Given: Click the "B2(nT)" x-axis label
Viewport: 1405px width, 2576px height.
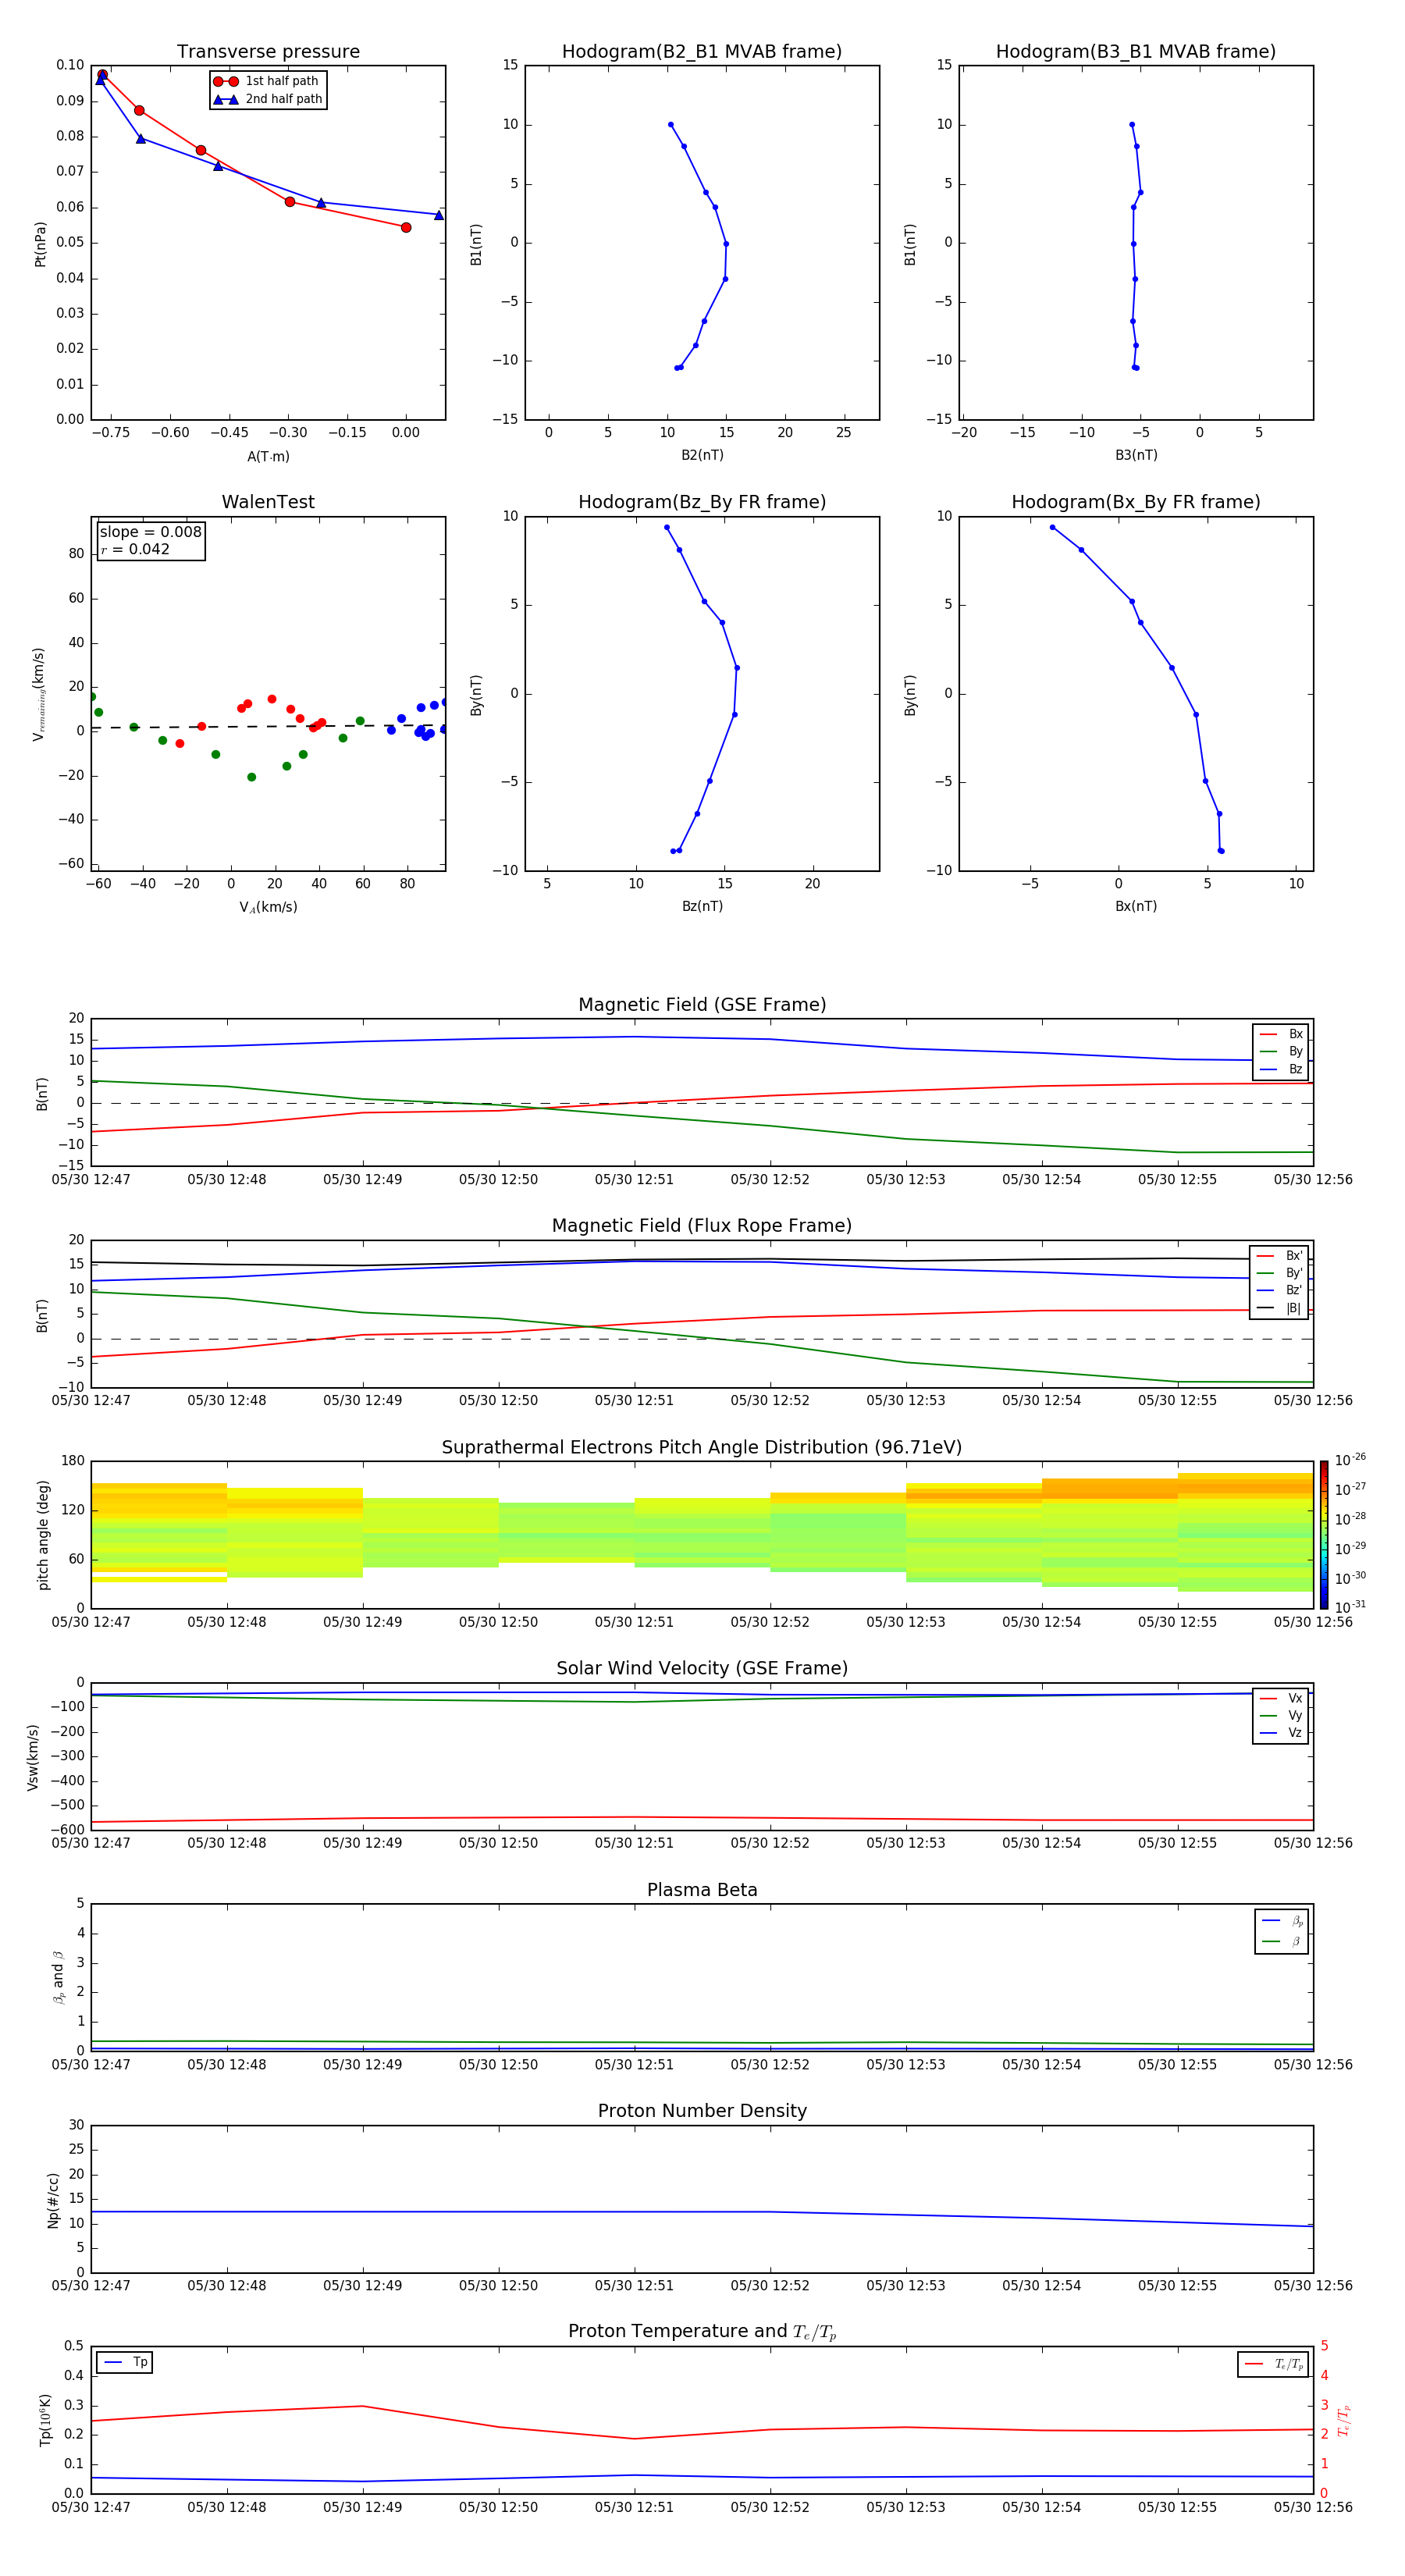Looking at the screenshot, I should [x=702, y=455].
